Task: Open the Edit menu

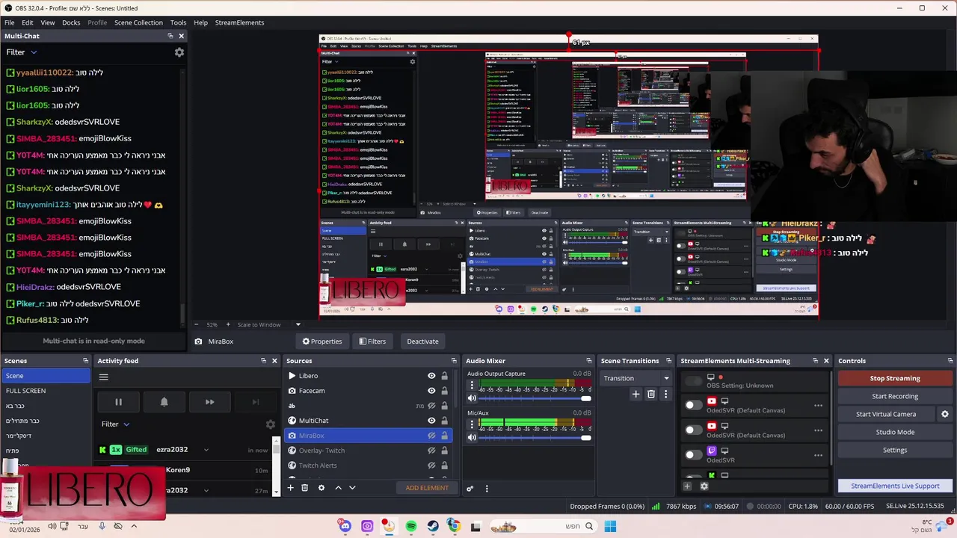Action: 28,22
